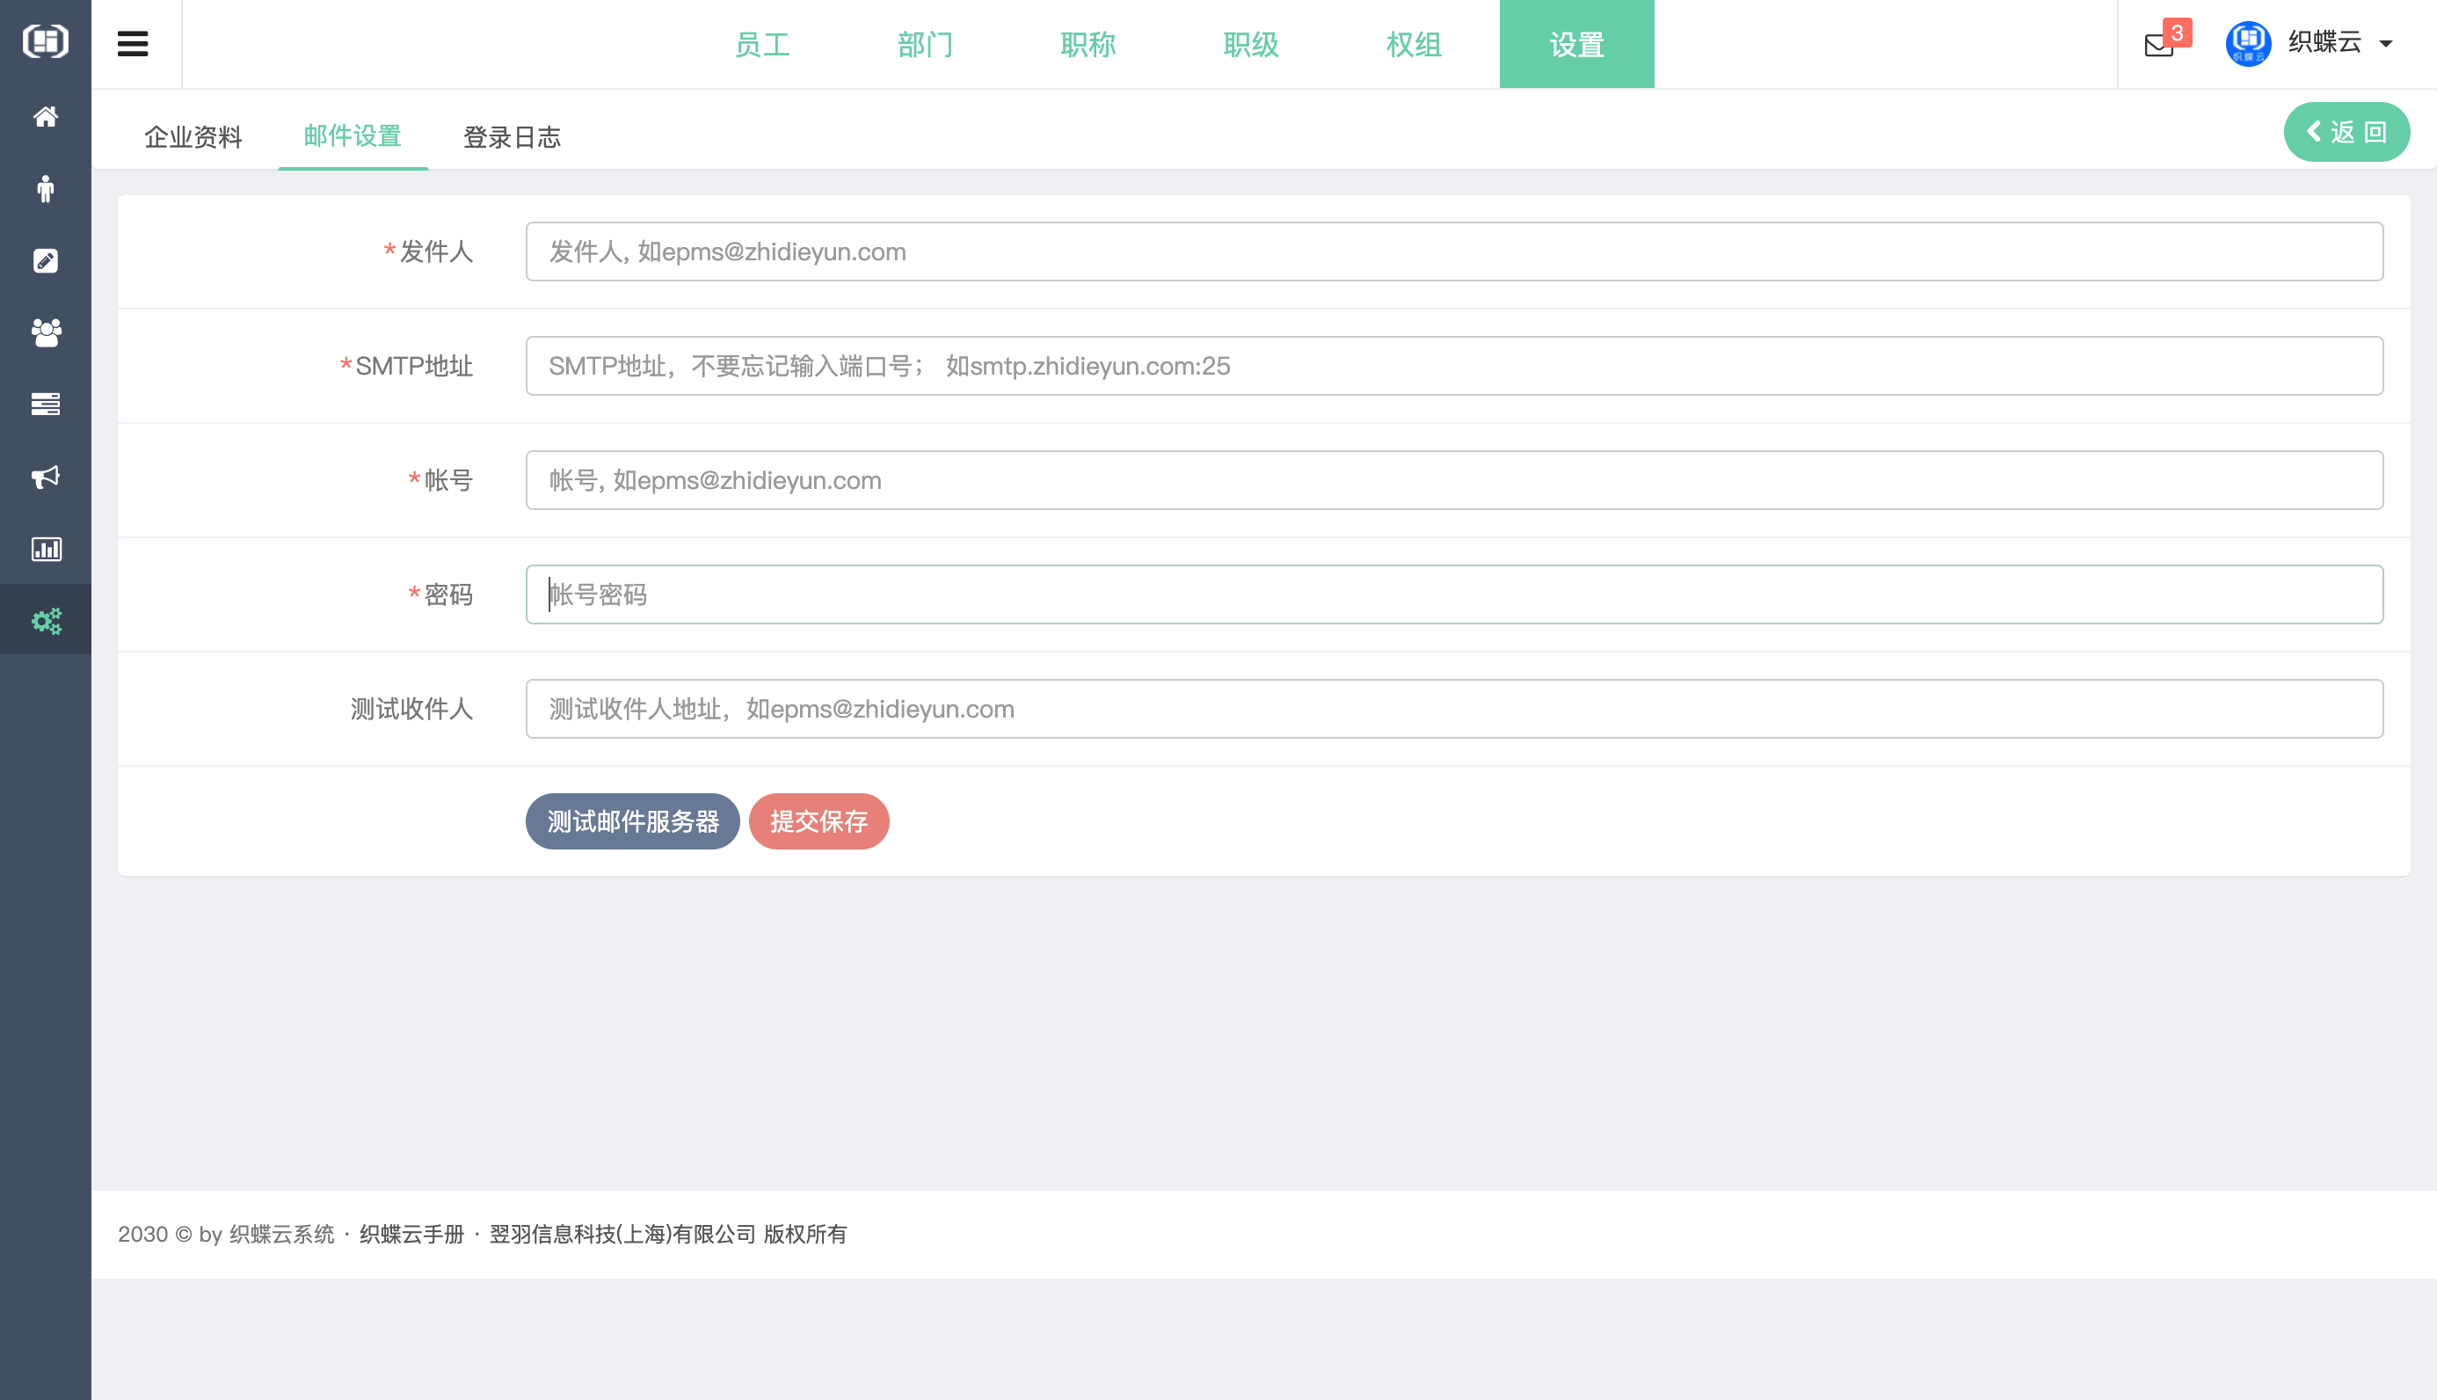The image size is (2437, 1400).
Task: Click the team group icon in sidebar
Action: (45, 332)
